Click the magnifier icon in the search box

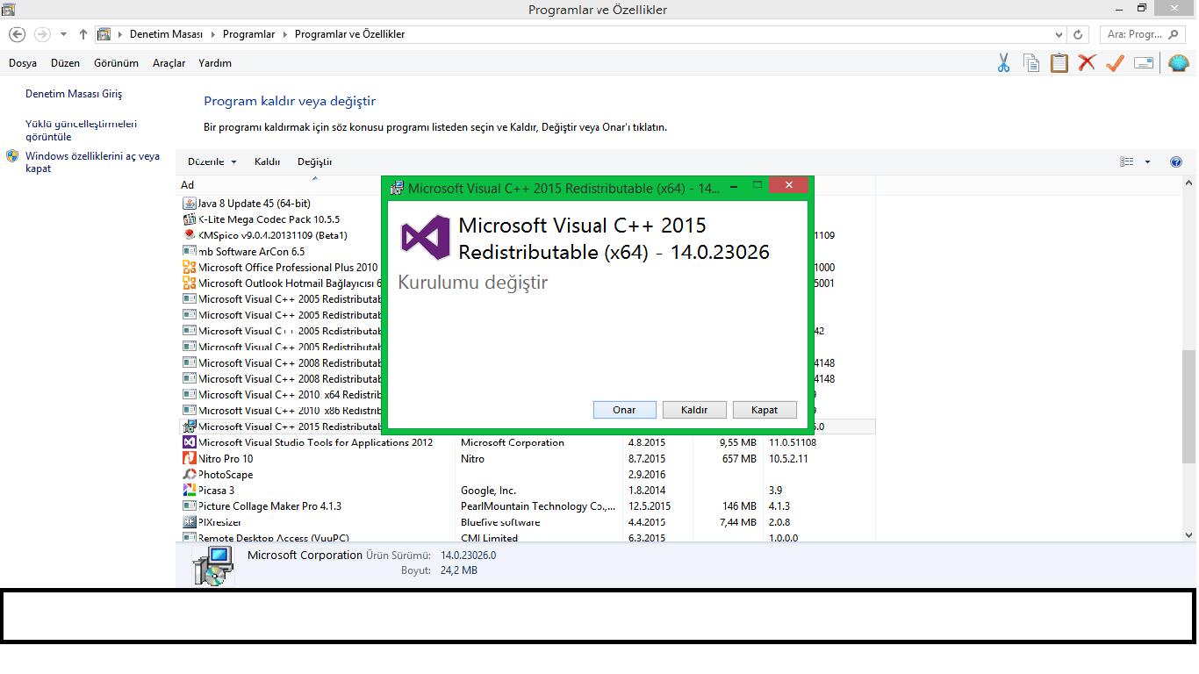click(x=1173, y=34)
